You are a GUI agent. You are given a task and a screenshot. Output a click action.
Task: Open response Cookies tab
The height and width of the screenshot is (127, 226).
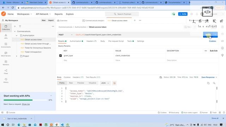click(67, 77)
